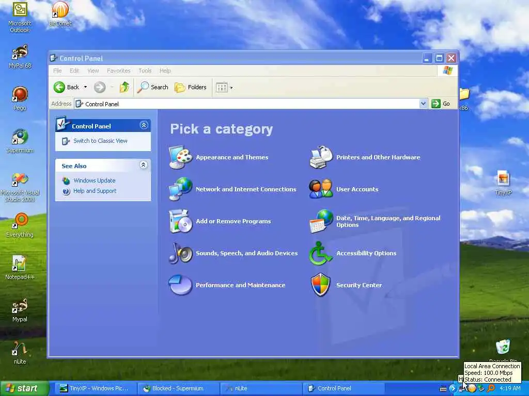Click the Up folder toolbar icon

[125, 87]
